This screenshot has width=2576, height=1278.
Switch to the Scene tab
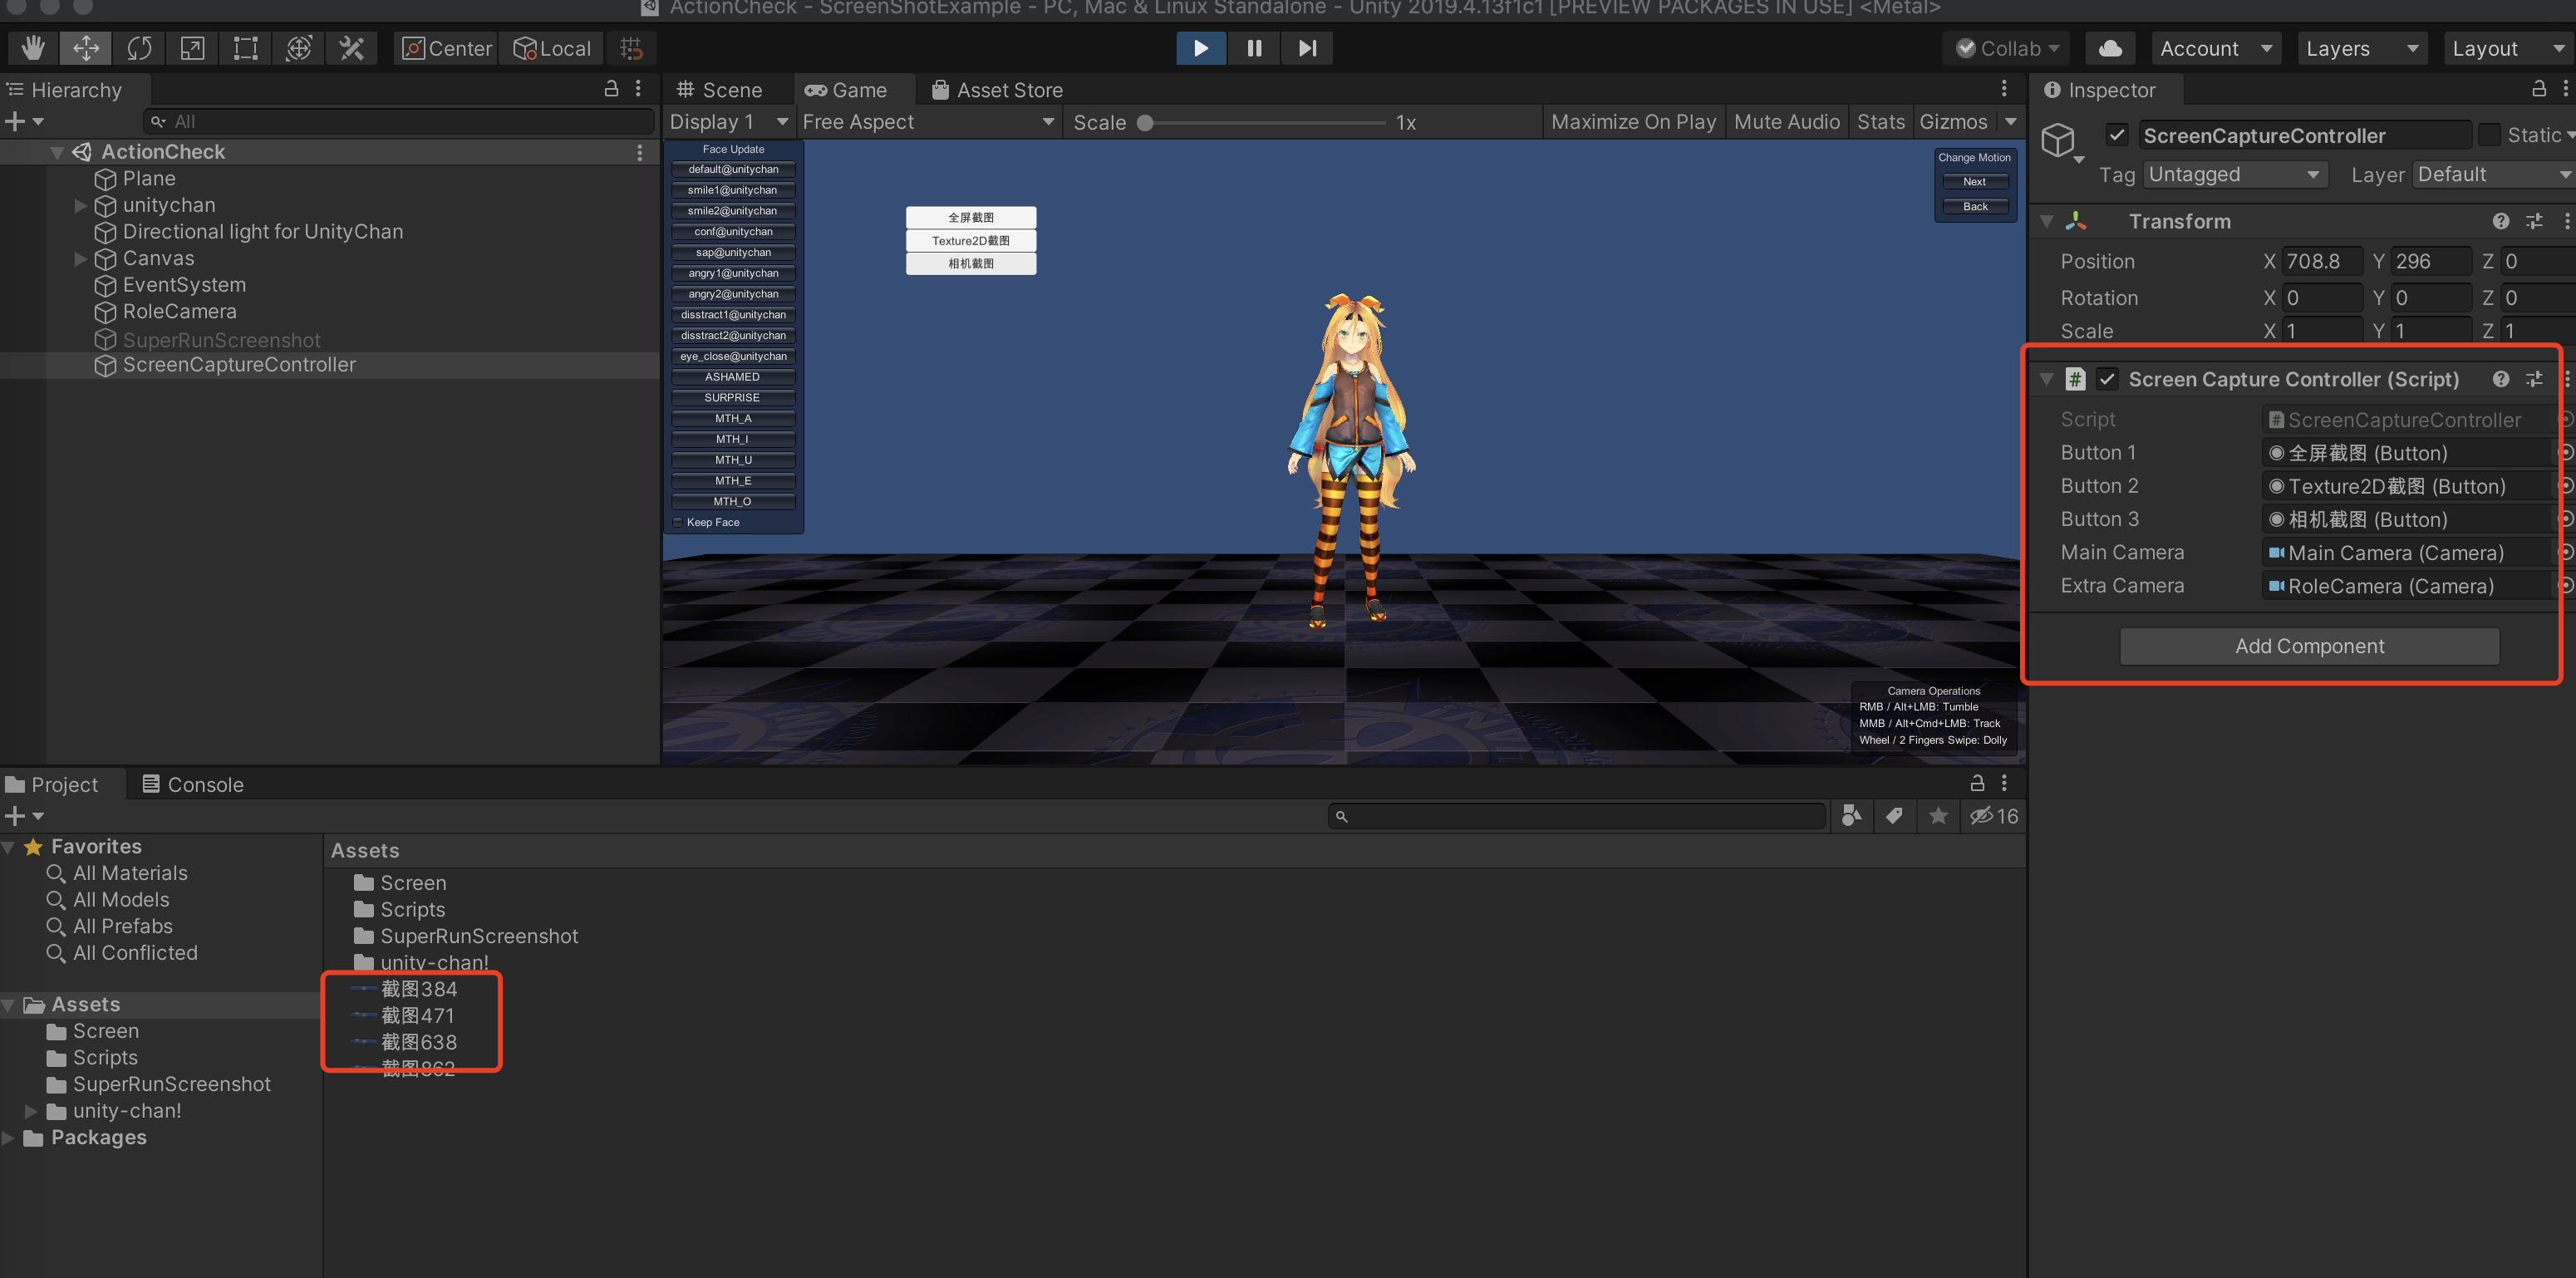point(719,90)
